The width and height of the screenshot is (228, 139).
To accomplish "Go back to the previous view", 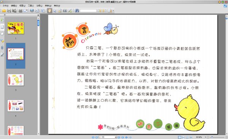I will pos(127,137).
